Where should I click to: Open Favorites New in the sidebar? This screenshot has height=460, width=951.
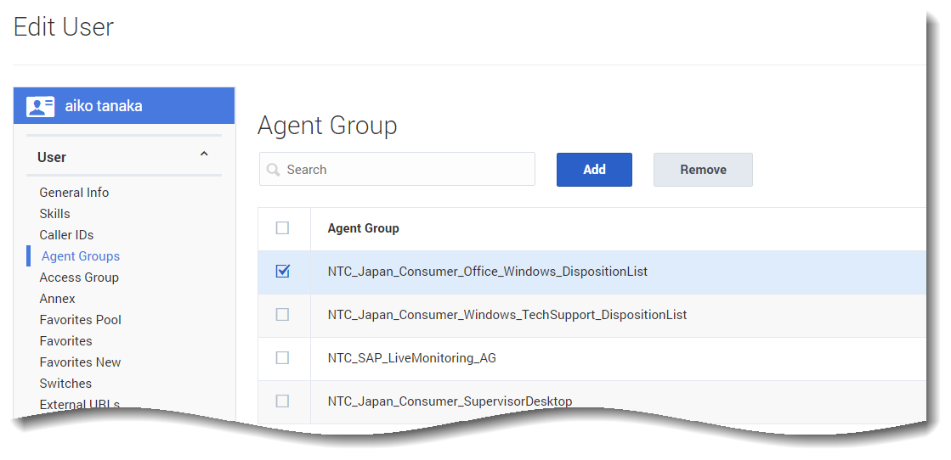pos(80,362)
